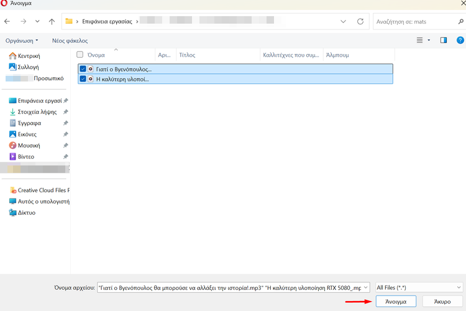
Task: Click the audio icon of Γιατί ο Βγενόπουλος
Action: 91,69
